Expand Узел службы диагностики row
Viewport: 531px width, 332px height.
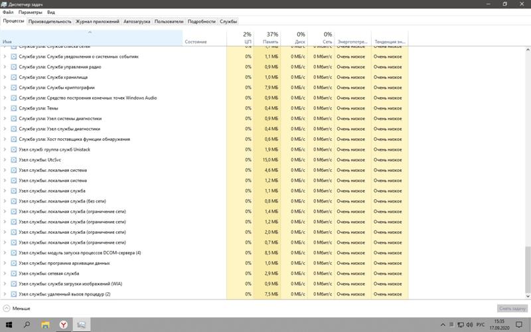5,129
